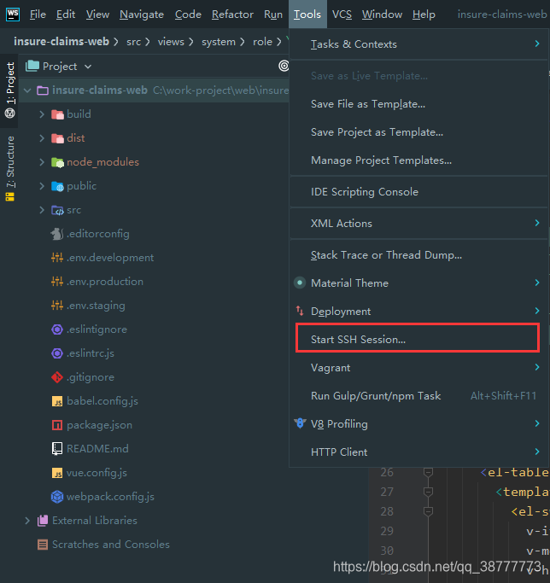The image size is (550, 583).
Task: Open the File menu
Action: (x=38, y=15)
